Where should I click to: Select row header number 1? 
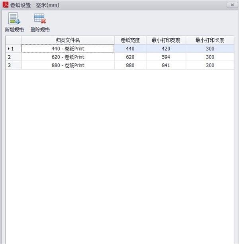[x=14, y=49]
